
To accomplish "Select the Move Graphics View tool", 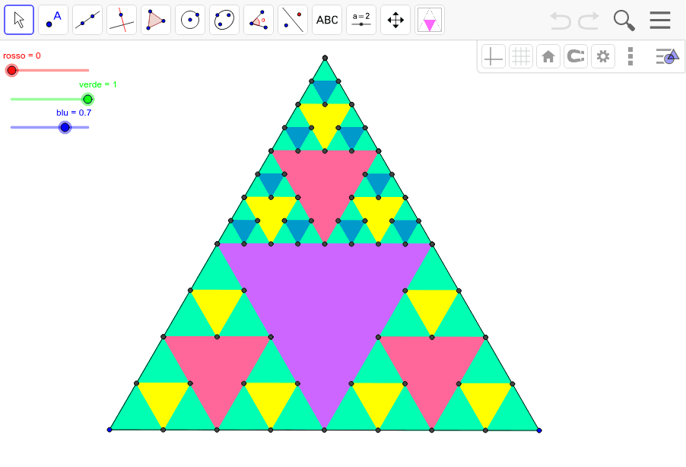I will click(395, 20).
